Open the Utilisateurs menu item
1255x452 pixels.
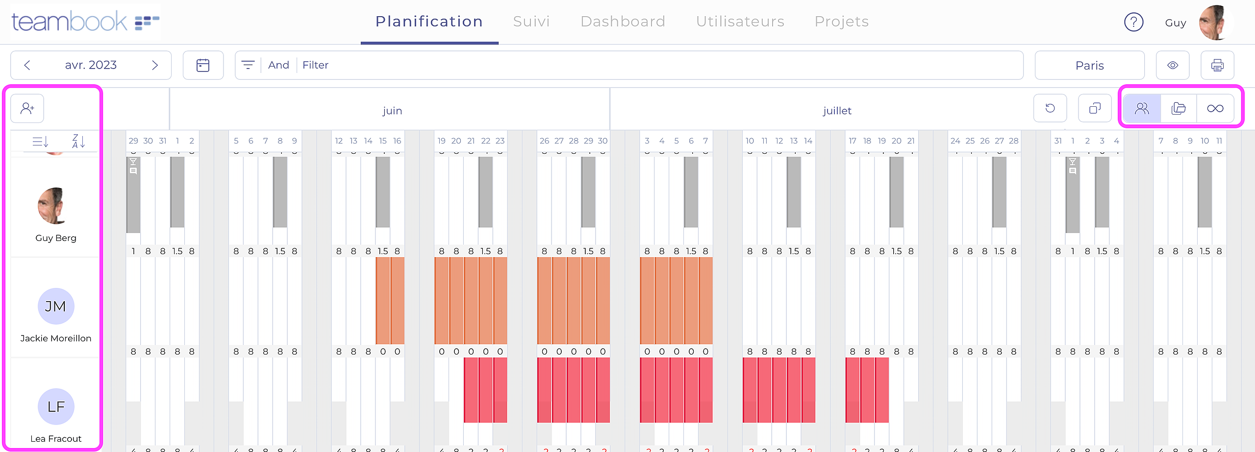[740, 22]
